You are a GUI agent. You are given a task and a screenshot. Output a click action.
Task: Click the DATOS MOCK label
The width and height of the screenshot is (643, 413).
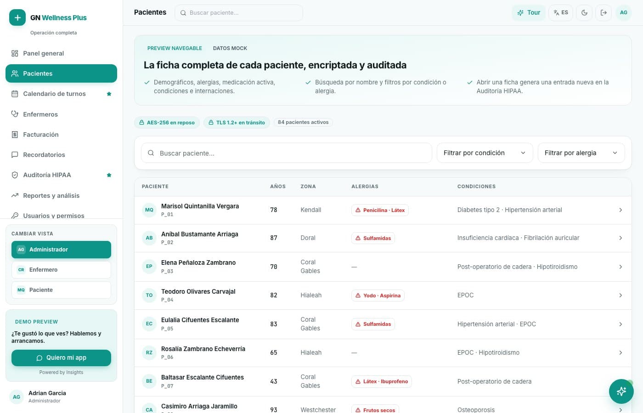point(230,48)
